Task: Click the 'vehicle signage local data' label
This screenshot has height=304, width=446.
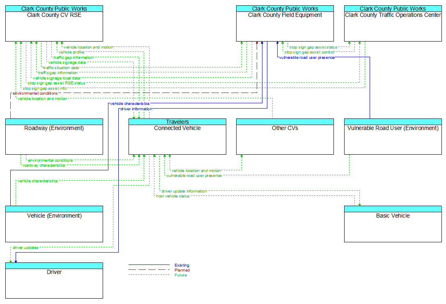Action: tap(56, 78)
